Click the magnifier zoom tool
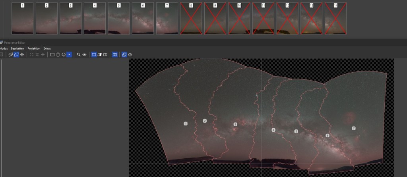The height and width of the screenshot is (177, 407). click(79, 54)
